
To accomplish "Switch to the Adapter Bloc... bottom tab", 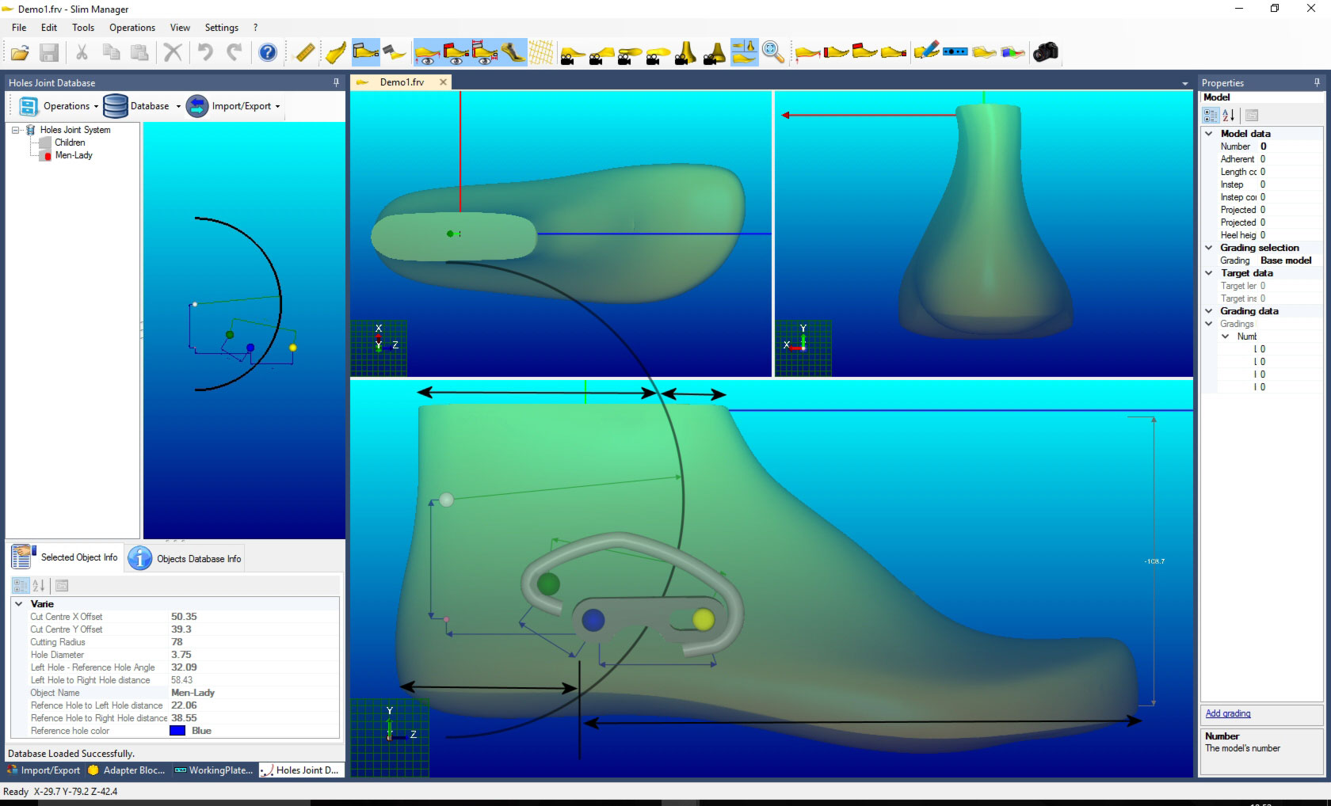I will 127,770.
